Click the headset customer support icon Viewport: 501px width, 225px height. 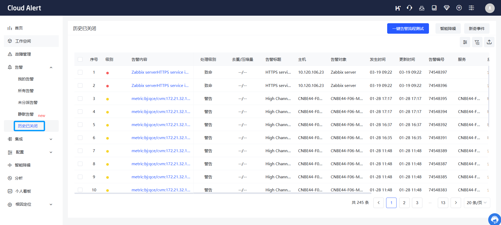409,8
